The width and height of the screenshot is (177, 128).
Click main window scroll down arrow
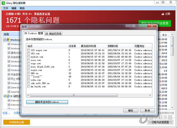[x=172, y=108]
